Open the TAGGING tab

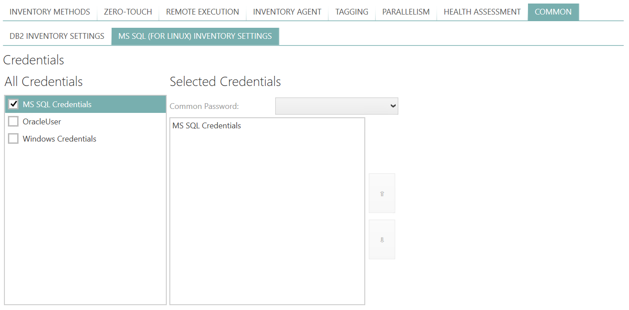coord(351,12)
